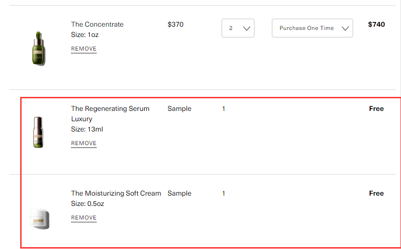Viewport: 401px width, 249px height.
Task: Click the Sample label for Moisturizing Soft Cream
Action: coord(179,193)
